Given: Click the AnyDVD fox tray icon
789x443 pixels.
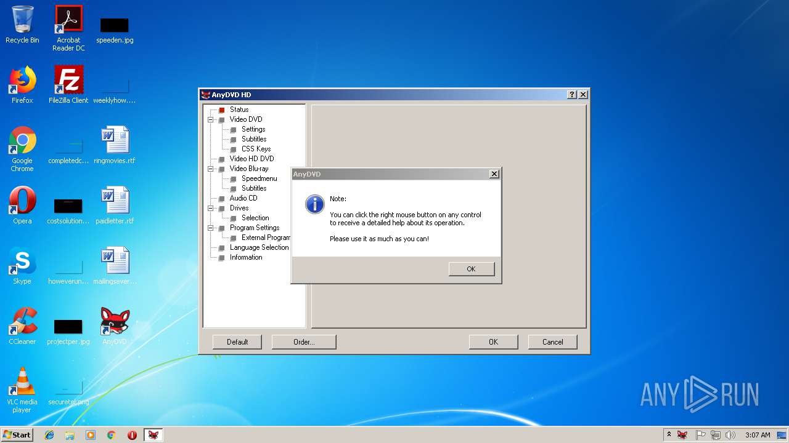Looking at the screenshot, I should (x=682, y=435).
